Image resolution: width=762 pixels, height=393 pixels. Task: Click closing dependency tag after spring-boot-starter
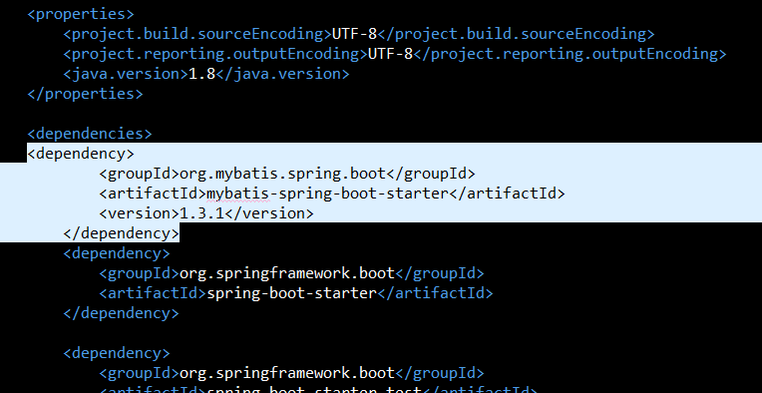pyautogui.click(x=121, y=313)
